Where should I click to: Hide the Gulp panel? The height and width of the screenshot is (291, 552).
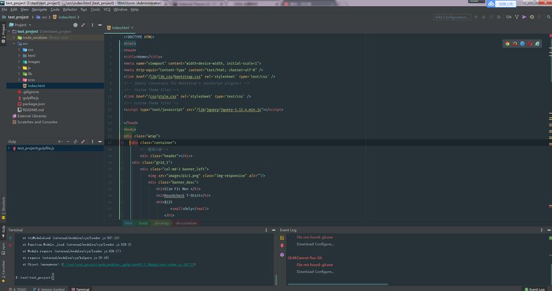(100, 141)
